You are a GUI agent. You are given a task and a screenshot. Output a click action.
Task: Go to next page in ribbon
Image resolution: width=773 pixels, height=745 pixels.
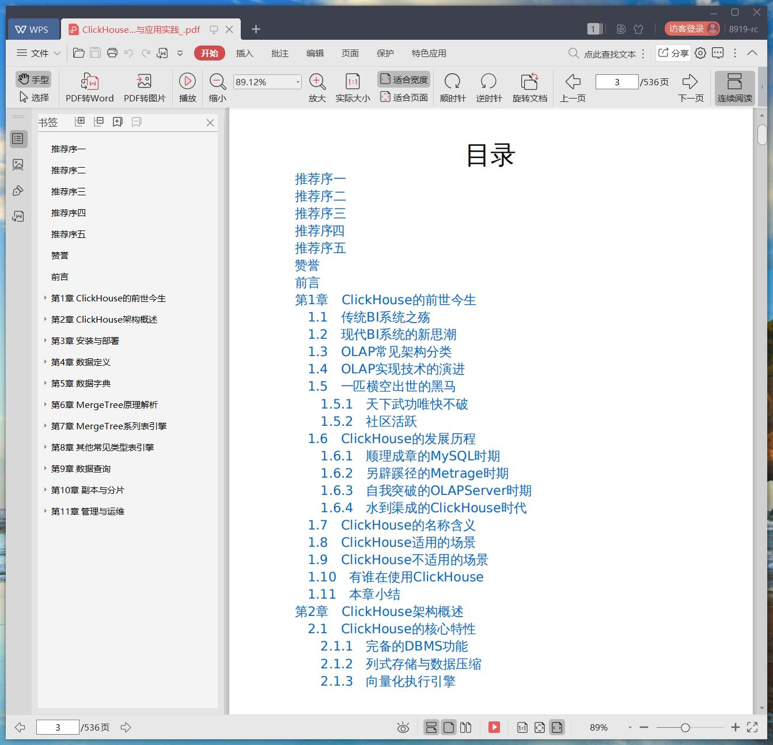691,88
